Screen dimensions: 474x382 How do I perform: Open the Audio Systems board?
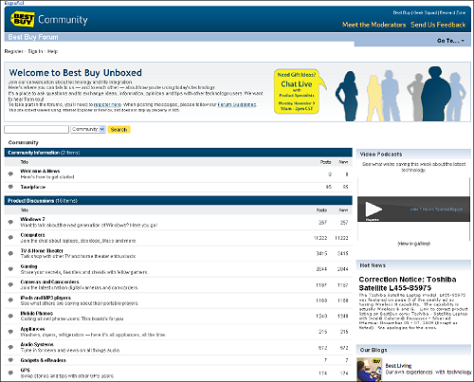37,344
